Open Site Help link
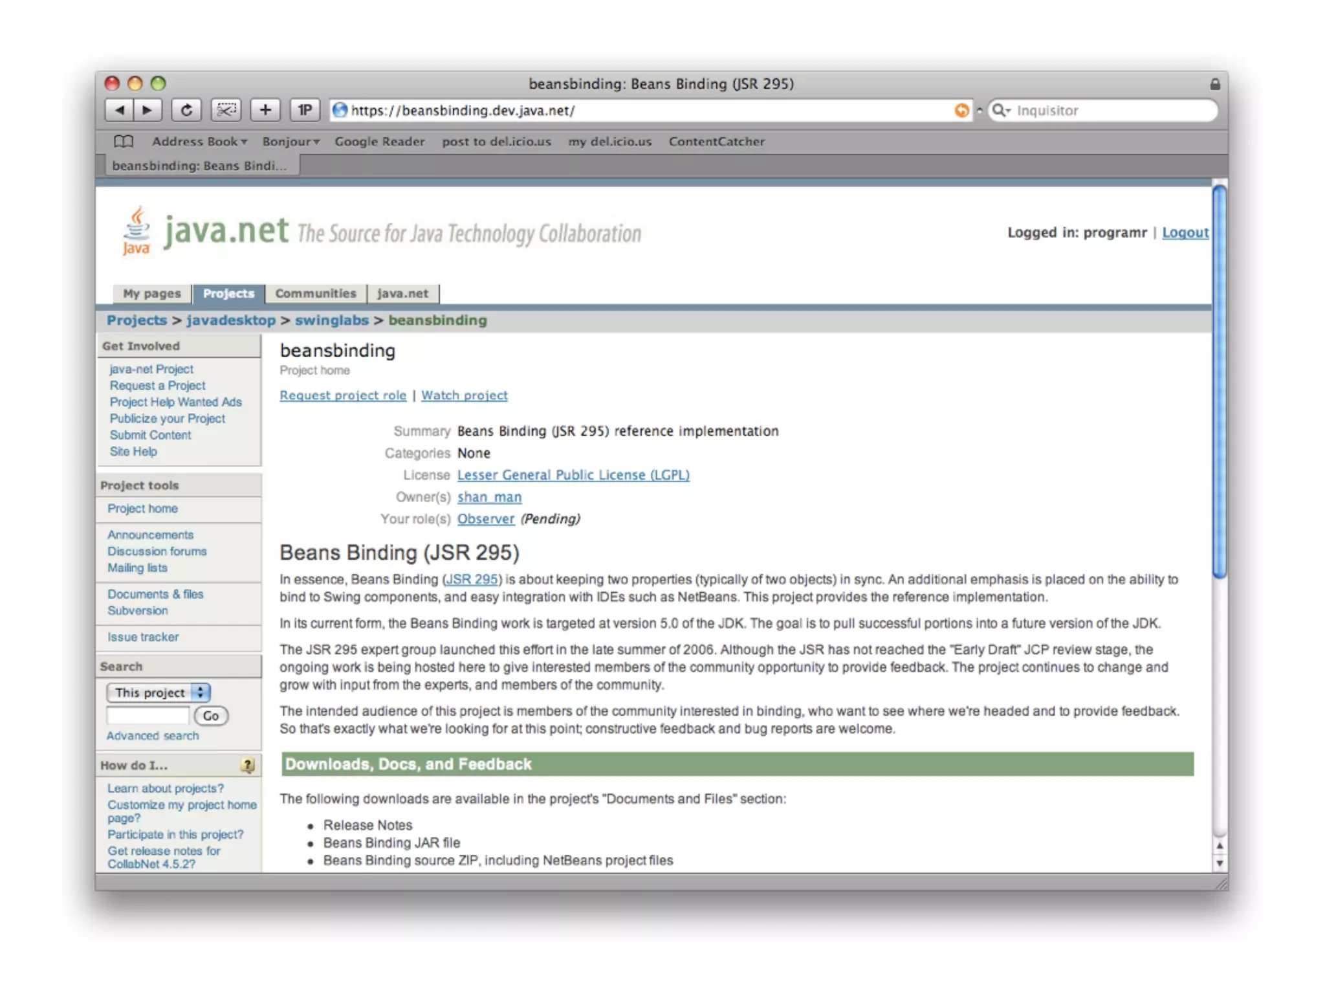1325x994 pixels. (133, 452)
